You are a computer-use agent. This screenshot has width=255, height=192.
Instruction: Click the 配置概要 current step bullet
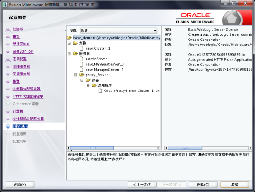8,126
